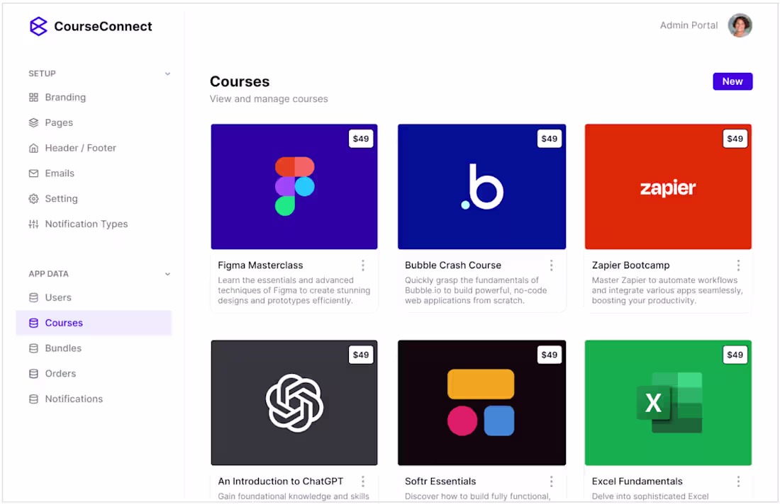The width and height of the screenshot is (780, 504).
Task: Click the $49 badge on Excel Fundamentals
Action: pos(735,355)
